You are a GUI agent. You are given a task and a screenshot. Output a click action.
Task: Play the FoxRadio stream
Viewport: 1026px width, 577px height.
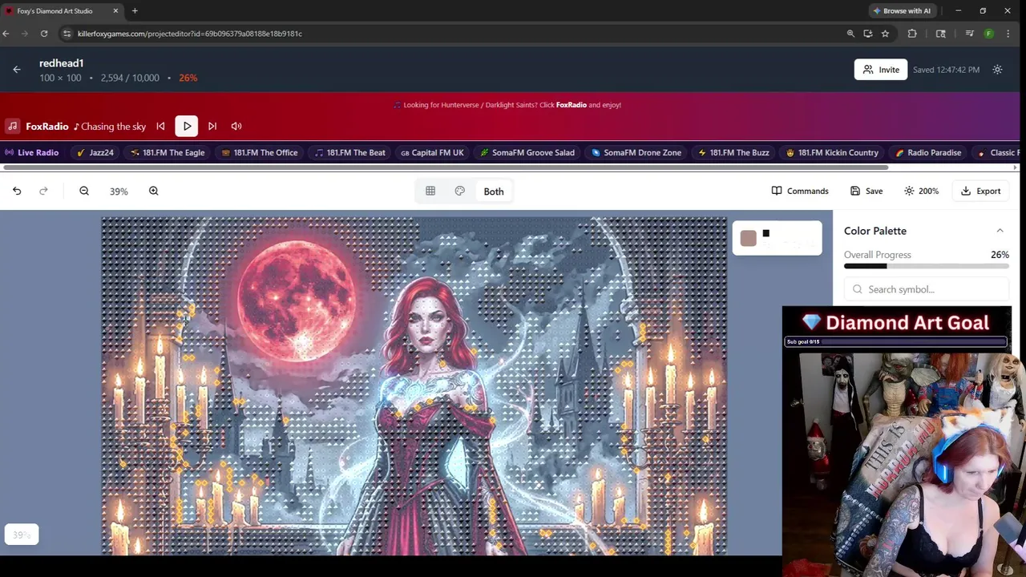pos(187,126)
